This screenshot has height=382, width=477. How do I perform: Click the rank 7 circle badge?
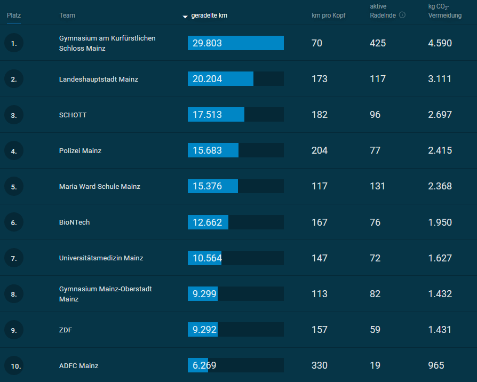(x=14, y=258)
